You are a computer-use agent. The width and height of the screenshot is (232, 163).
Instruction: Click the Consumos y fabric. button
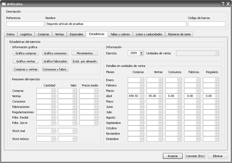pyautogui.click(x=55, y=69)
